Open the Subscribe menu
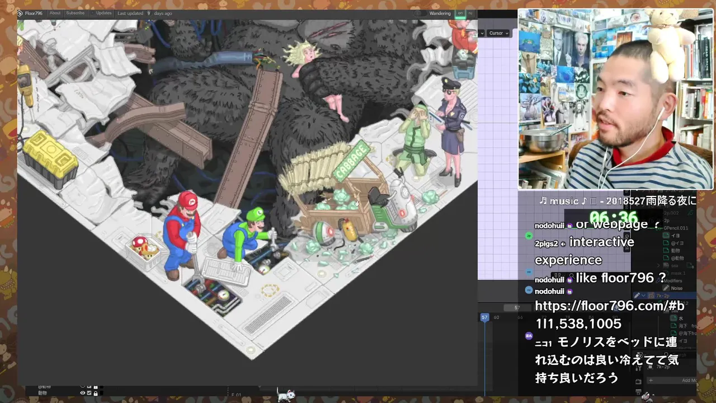This screenshot has width=716, height=403. 75,13
